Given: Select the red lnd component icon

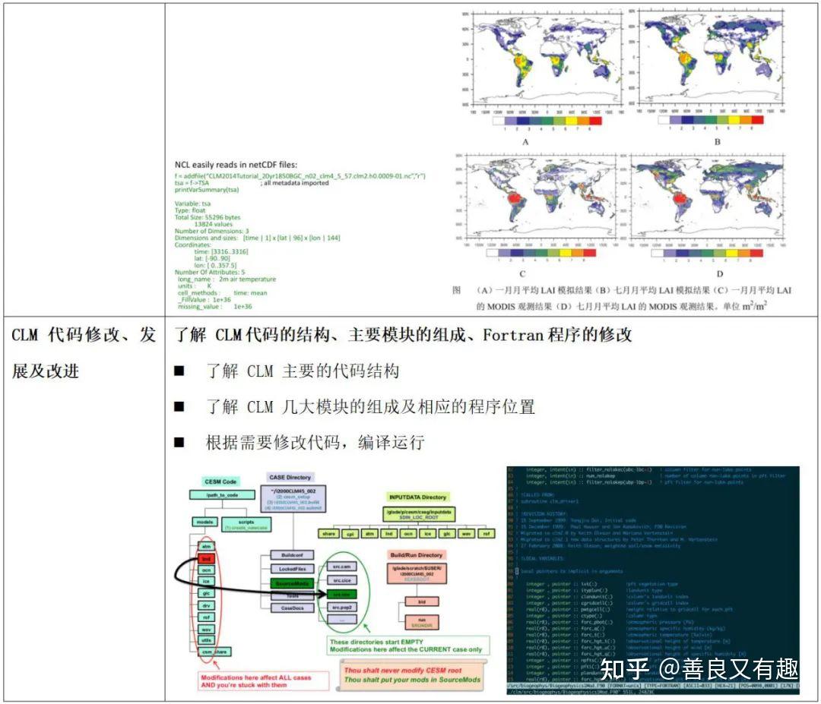Looking at the screenshot, I should [206, 559].
